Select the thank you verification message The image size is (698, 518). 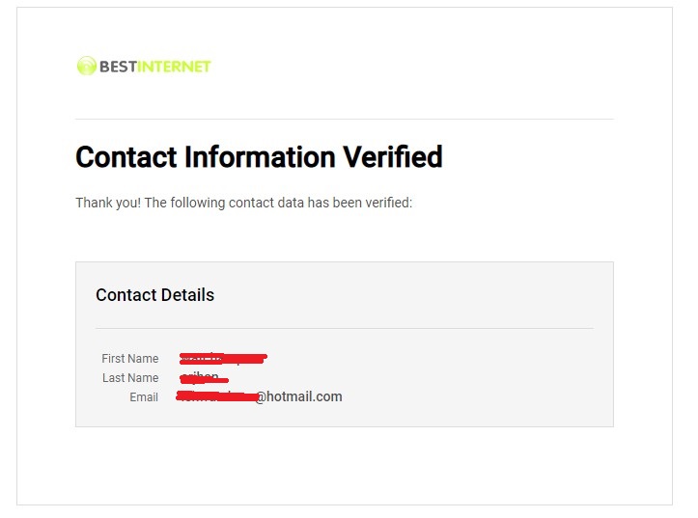(244, 203)
